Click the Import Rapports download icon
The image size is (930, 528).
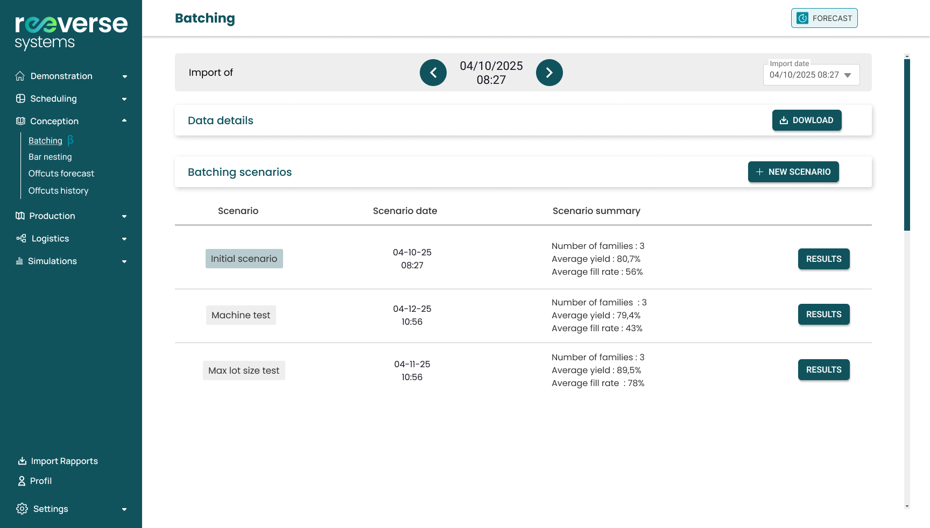[22, 461]
